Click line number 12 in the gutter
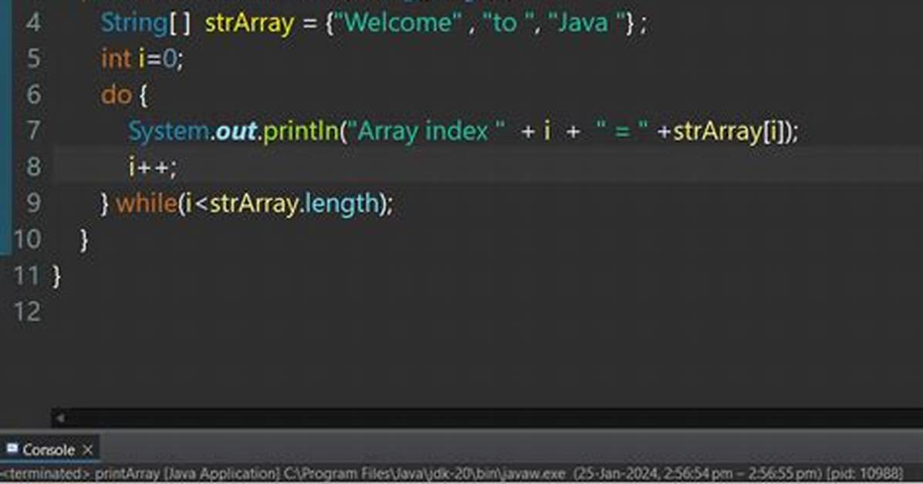The width and height of the screenshot is (923, 484). pyautogui.click(x=27, y=311)
